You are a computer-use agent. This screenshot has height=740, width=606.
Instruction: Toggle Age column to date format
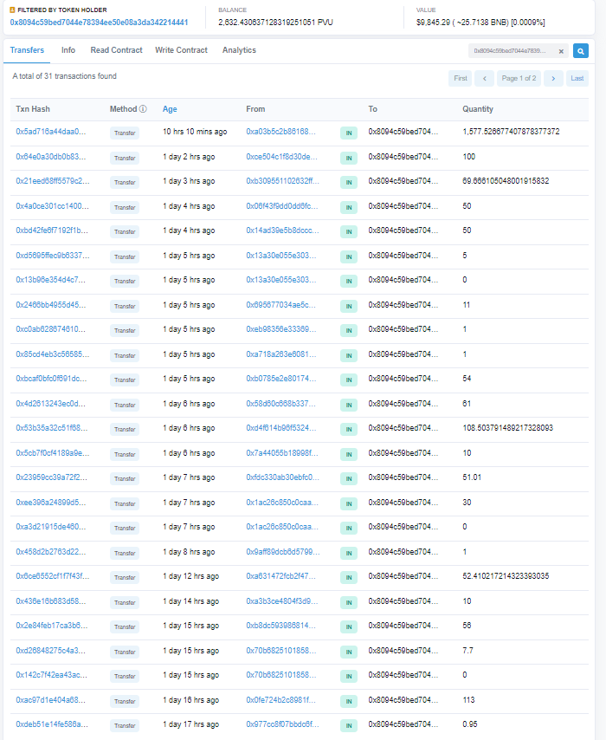pos(170,109)
